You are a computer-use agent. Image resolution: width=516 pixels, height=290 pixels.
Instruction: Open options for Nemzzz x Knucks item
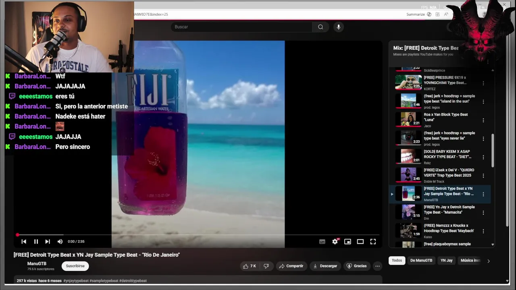[483, 231]
